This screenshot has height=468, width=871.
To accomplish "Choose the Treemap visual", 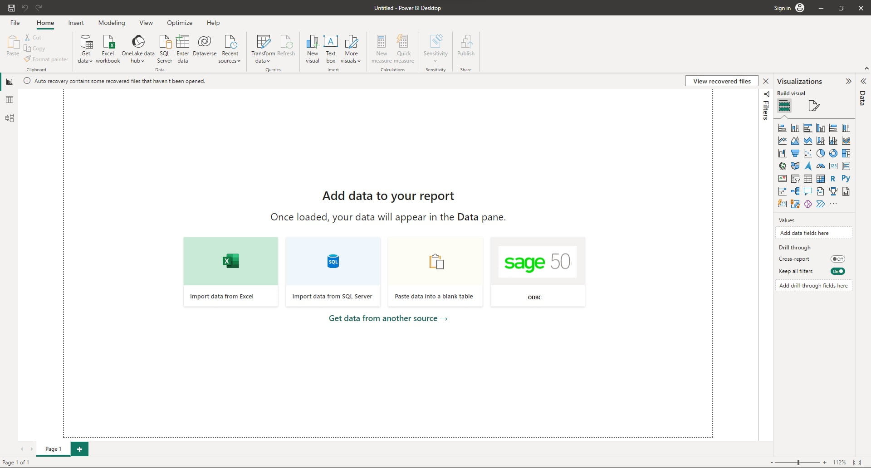I will click(846, 153).
